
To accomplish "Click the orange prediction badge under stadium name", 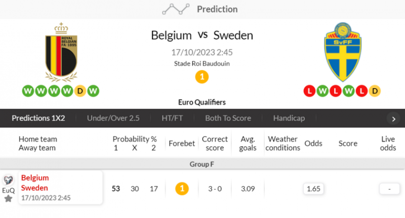I will 202,77.
